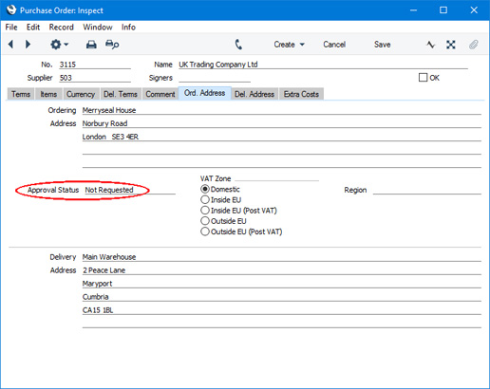This screenshot has height=389, width=490.
Task: Click the link manager cross-arrows icon
Action: pos(451,45)
